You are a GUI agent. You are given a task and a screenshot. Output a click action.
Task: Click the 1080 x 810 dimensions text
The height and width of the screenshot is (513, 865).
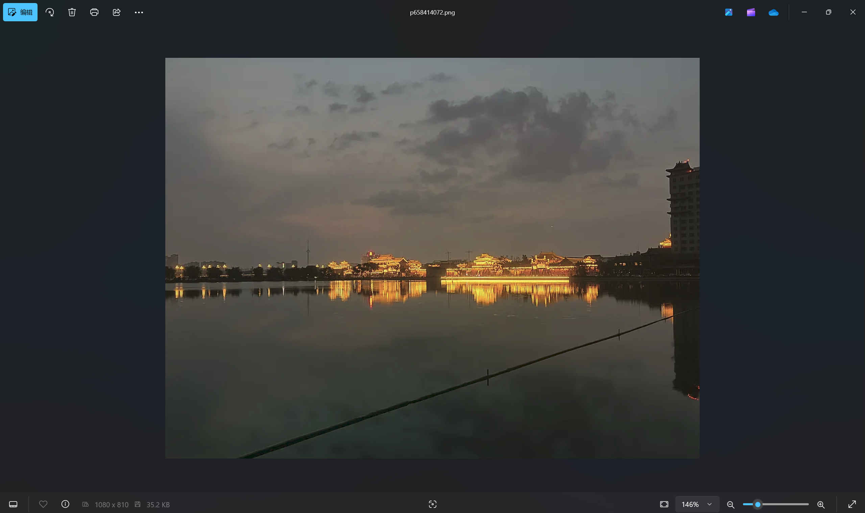coord(111,504)
